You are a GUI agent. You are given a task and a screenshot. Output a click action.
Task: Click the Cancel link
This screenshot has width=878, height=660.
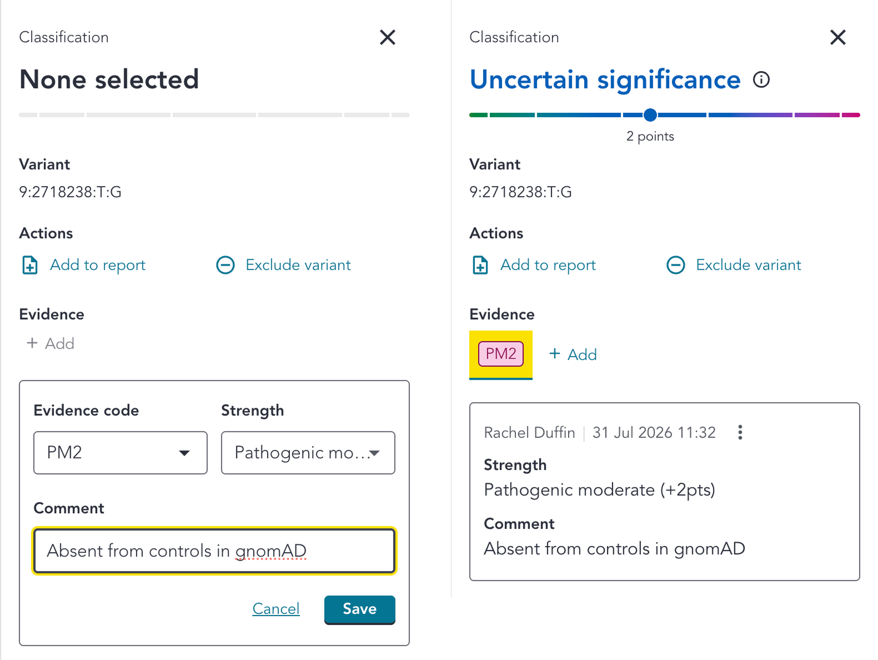pyautogui.click(x=276, y=609)
